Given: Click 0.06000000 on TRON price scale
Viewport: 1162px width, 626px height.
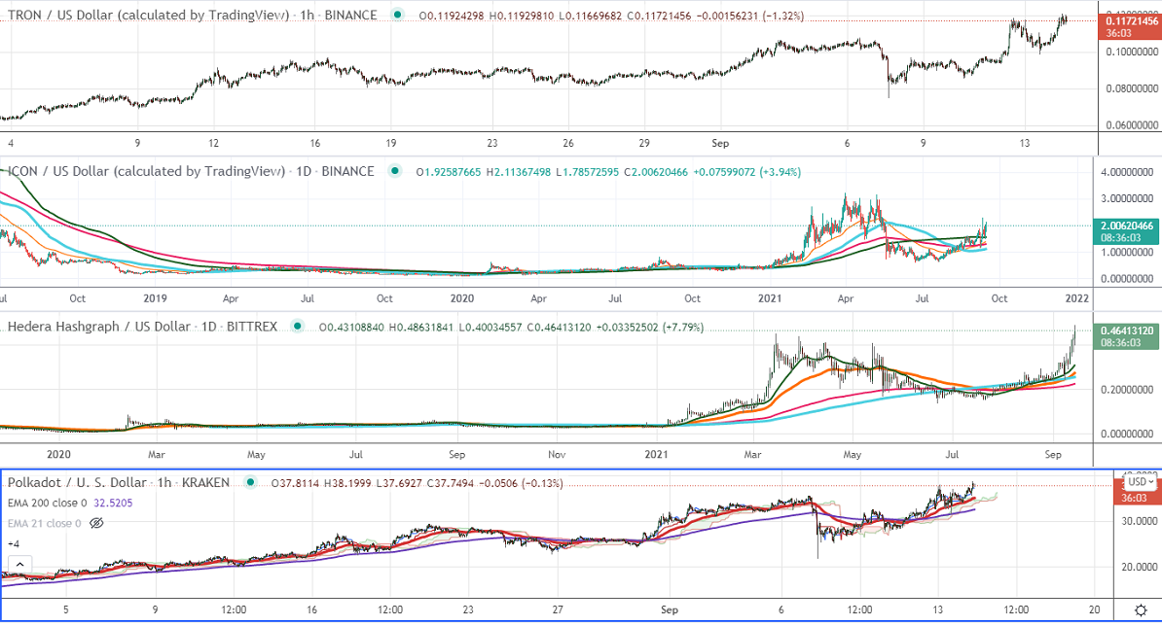Looking at the screenshot, I should 1132,125.
